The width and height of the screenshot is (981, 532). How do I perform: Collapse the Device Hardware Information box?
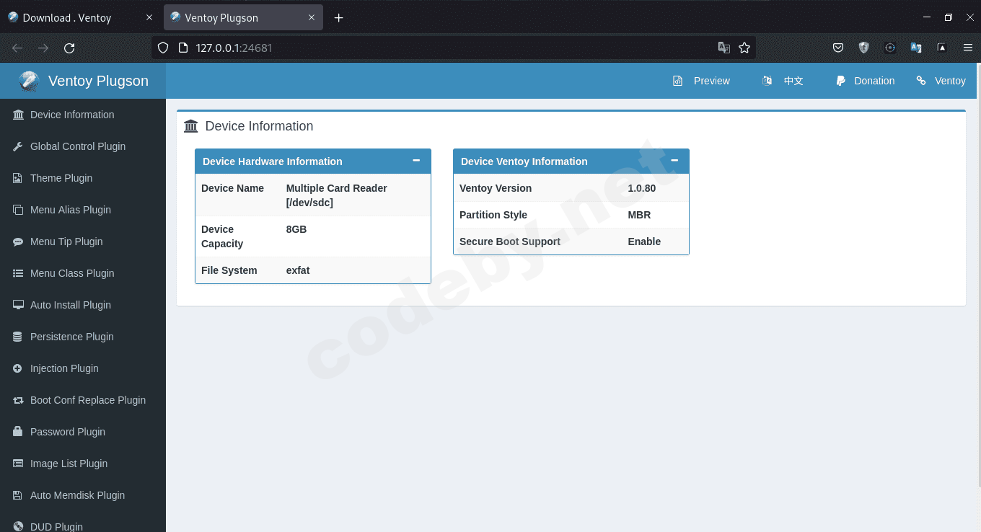(x=416, y=161)
